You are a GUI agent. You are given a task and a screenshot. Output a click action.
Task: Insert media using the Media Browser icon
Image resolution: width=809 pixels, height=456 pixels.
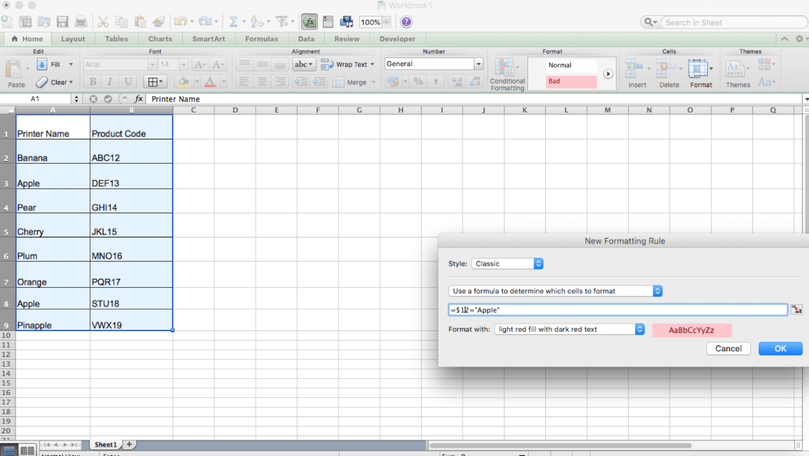click(x=346, y=22)
